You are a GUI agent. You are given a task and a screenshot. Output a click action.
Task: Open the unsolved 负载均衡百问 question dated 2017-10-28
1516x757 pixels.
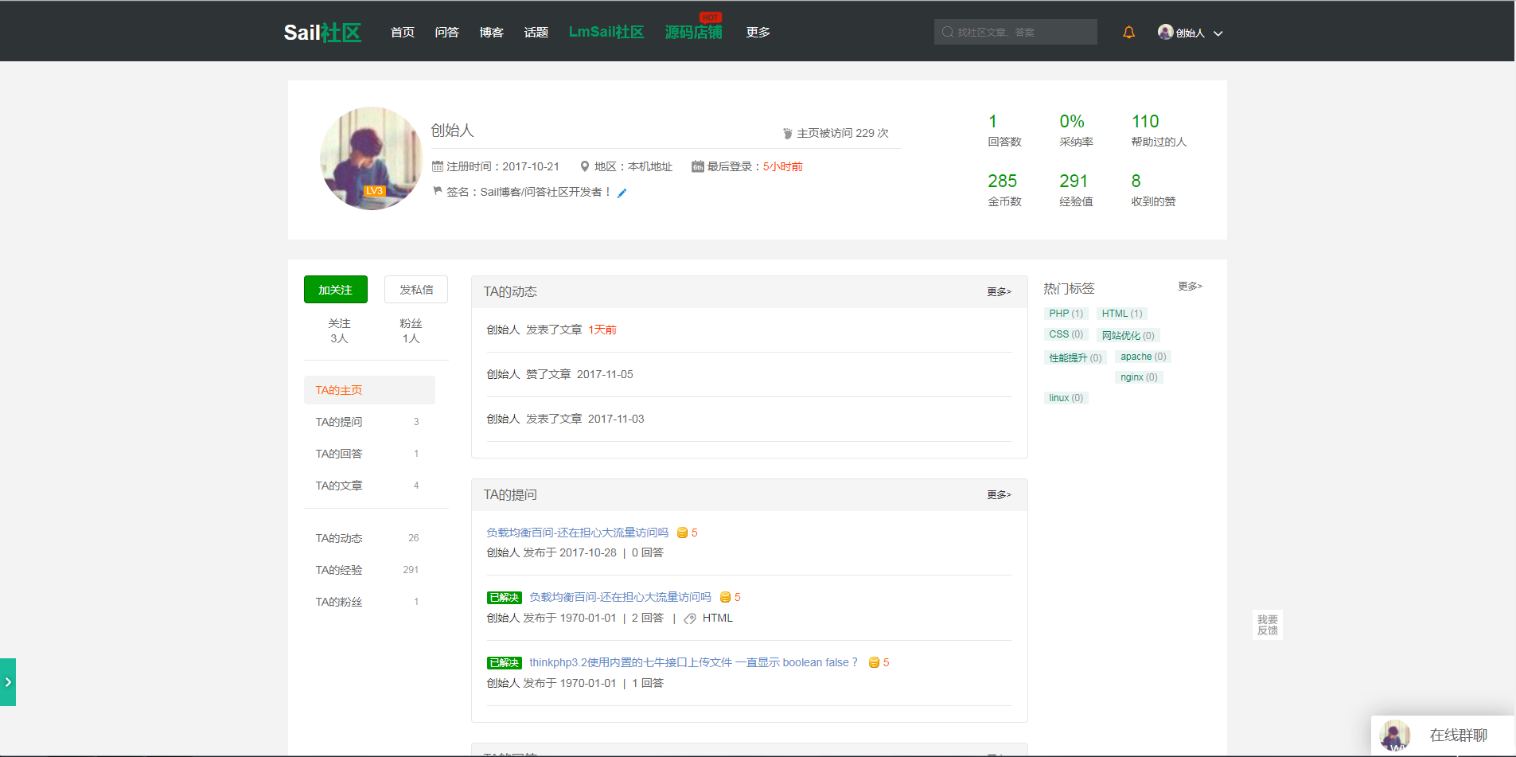coord(578,533)
